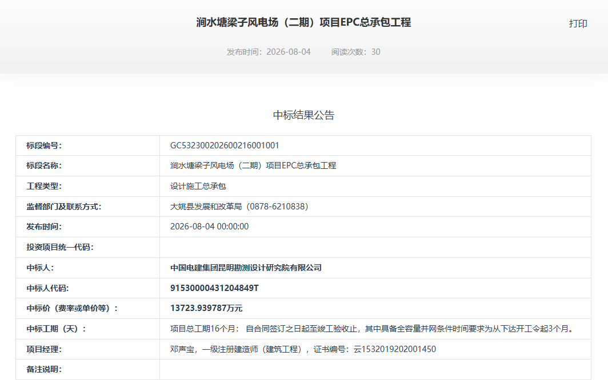Image resolution: width=608 pixels, height=380 pixels.
Task: Select the value 设计施工总承包
Action: tap(198, 187)
